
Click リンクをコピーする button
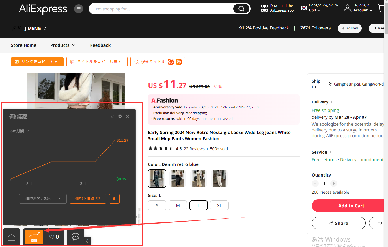pos(37,62)
